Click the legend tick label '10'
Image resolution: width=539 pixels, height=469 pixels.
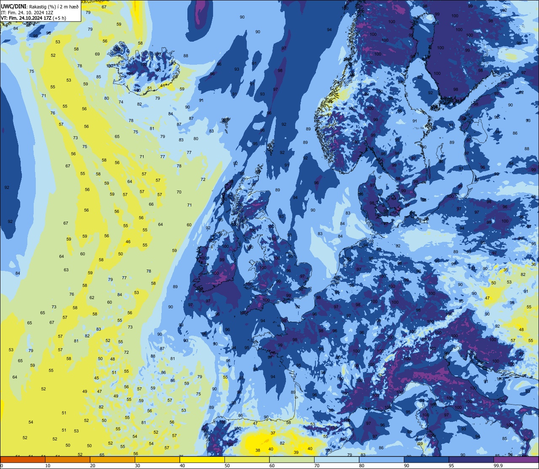[48, 466]
